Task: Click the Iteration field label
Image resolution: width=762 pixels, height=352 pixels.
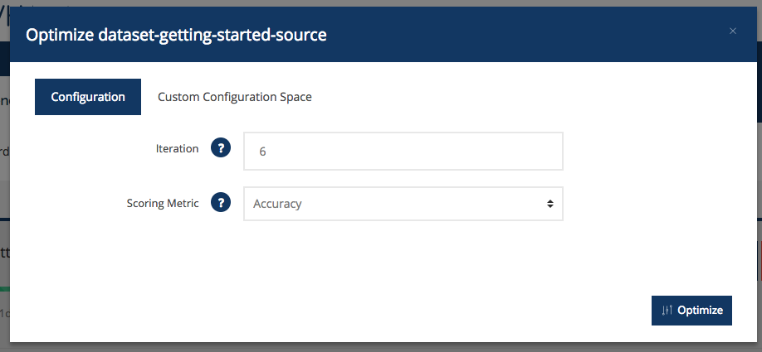Action: (x=177, y=149)
